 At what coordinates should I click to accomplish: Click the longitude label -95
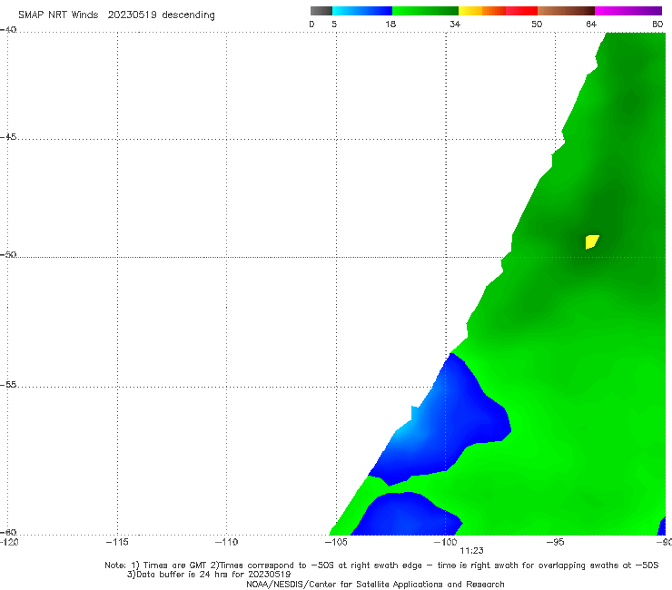click(555, 542)
